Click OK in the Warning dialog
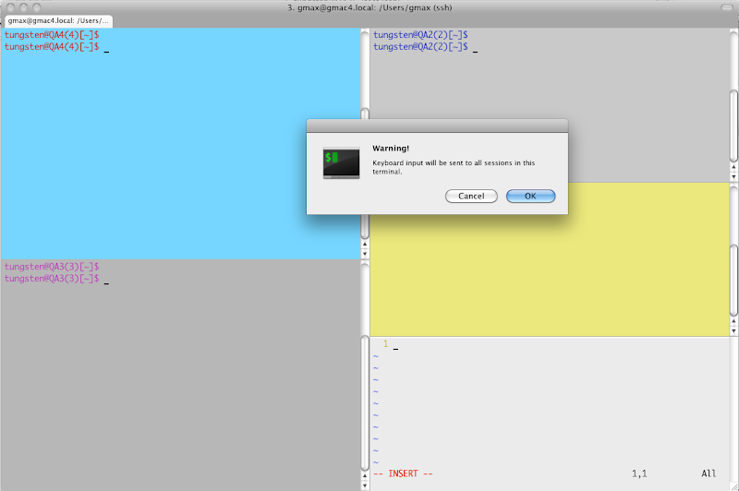The width and height of the screenshot is (739, 491). click(530, 196)
